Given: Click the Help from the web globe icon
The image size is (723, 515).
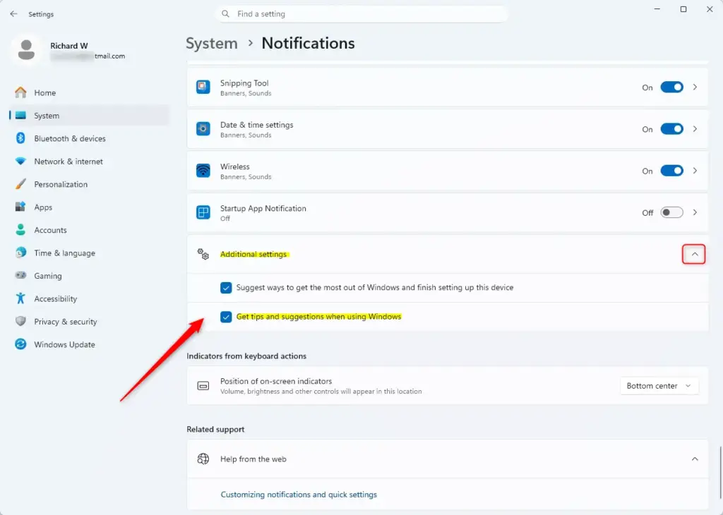Looking at the screenshot, I should coord(203,459).
